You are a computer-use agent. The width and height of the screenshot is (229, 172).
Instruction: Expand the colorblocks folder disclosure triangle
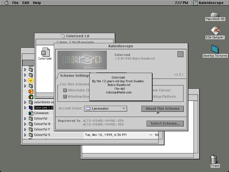(25, 102)
